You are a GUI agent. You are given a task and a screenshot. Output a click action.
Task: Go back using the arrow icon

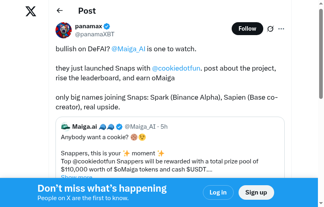60,11
